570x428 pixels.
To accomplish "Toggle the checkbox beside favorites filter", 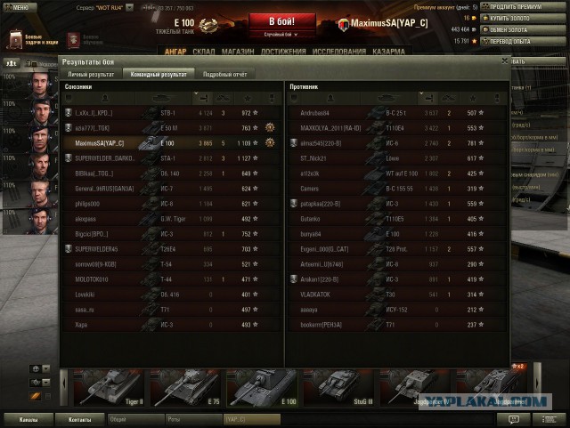I will 47,396.
